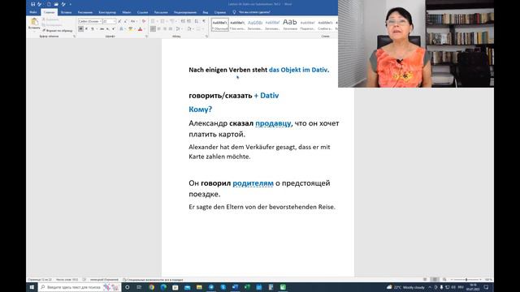The image size is (520, 292).
Task: Increase paragraph indent
Action: point(189,21)
